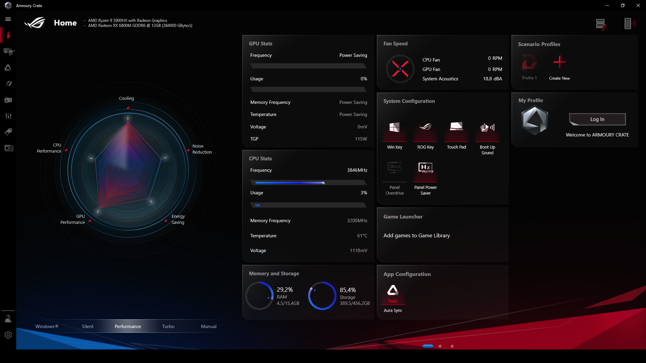Toggle the Boot Up Sound icon
The height and width of the screenshot is (363, 646).
click(x=487, y=128)
